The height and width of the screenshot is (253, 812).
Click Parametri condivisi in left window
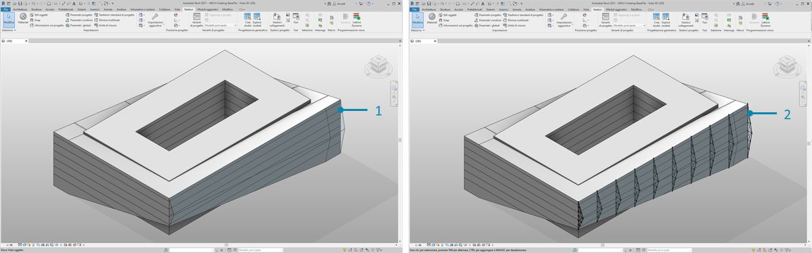[x=78, y=20]
